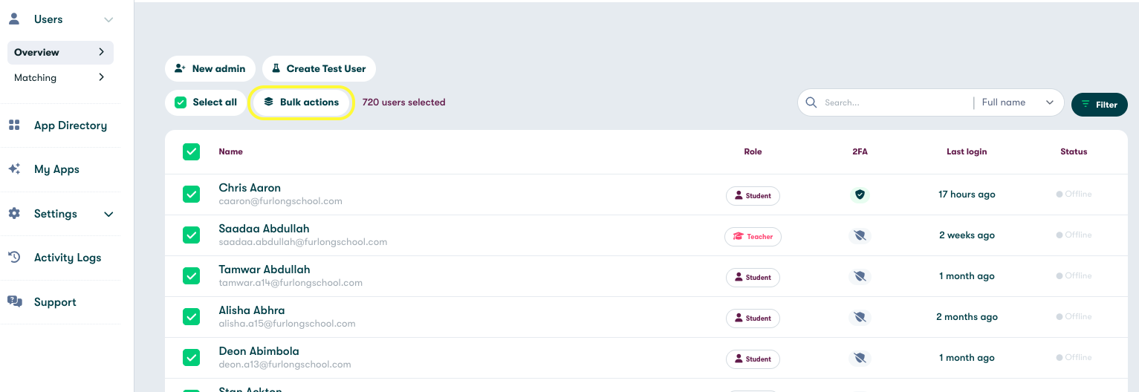This screenshot has width=1139, height=392.
Task: Click Chris Aaron's enabled 2FA shield icon
Action: (860, 195)
